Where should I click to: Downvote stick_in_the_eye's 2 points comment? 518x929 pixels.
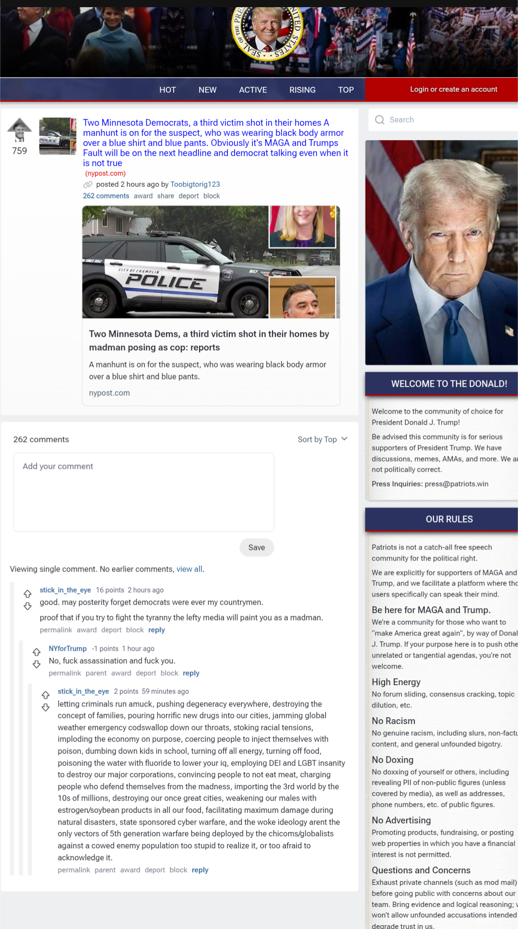pos(46,708)
